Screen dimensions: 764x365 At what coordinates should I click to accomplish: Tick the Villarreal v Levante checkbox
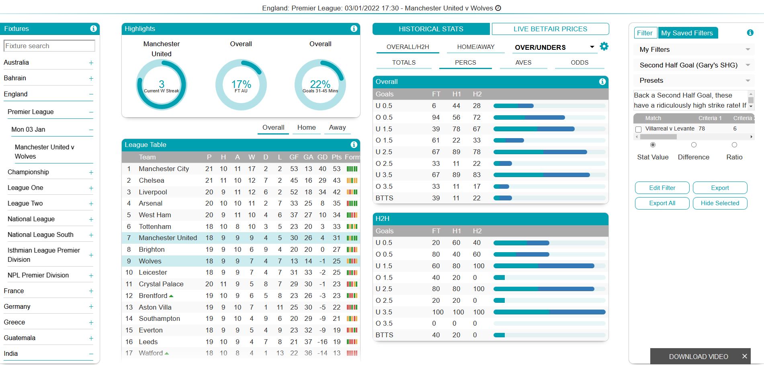tap(638, 129)
